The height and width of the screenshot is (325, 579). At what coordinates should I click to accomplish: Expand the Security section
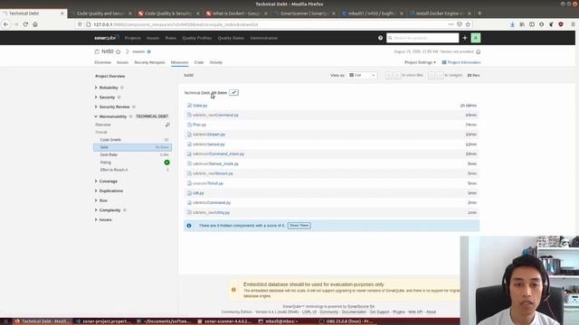107,97
